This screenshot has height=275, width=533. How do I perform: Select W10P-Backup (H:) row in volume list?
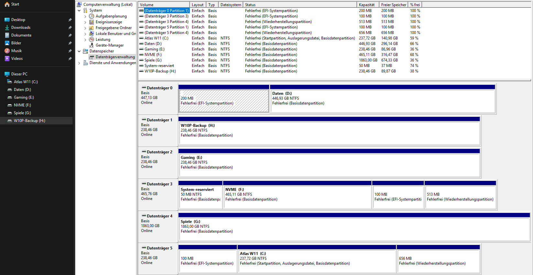point(280,71)
